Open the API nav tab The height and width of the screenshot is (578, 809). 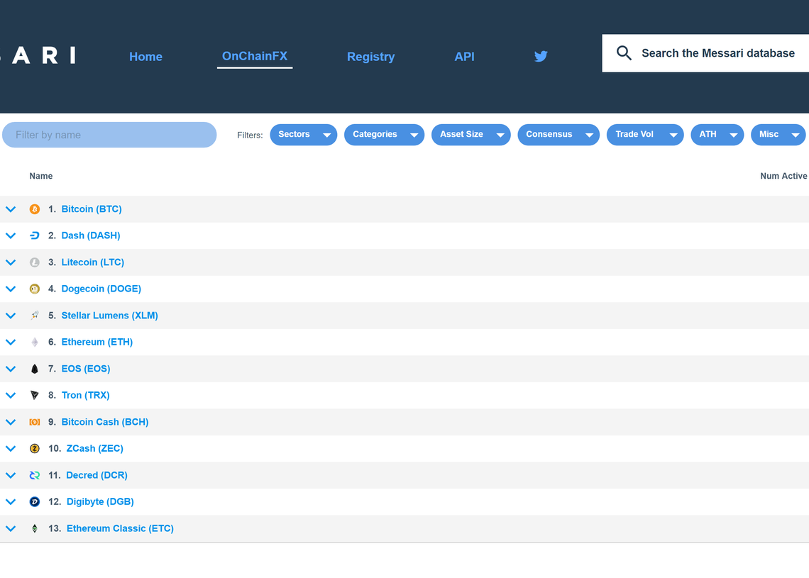[464, 57]
